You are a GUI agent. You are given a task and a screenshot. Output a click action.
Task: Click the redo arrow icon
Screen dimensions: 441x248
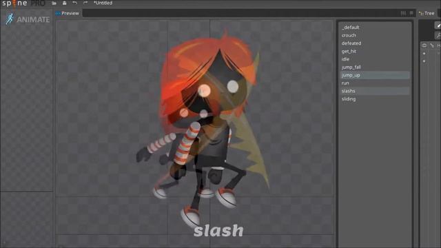[x=85, y=3]
